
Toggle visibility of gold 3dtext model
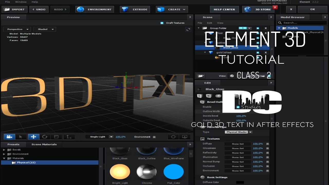258,52
